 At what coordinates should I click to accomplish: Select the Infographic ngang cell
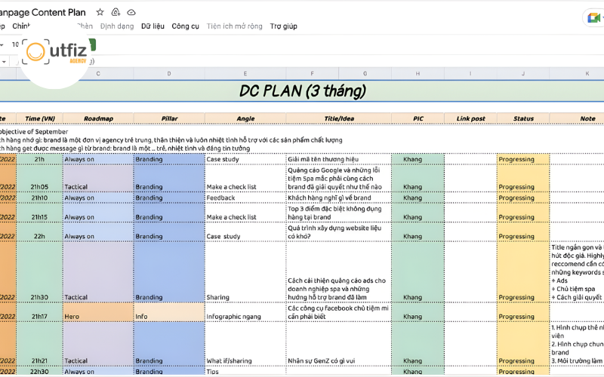[245, 312]
